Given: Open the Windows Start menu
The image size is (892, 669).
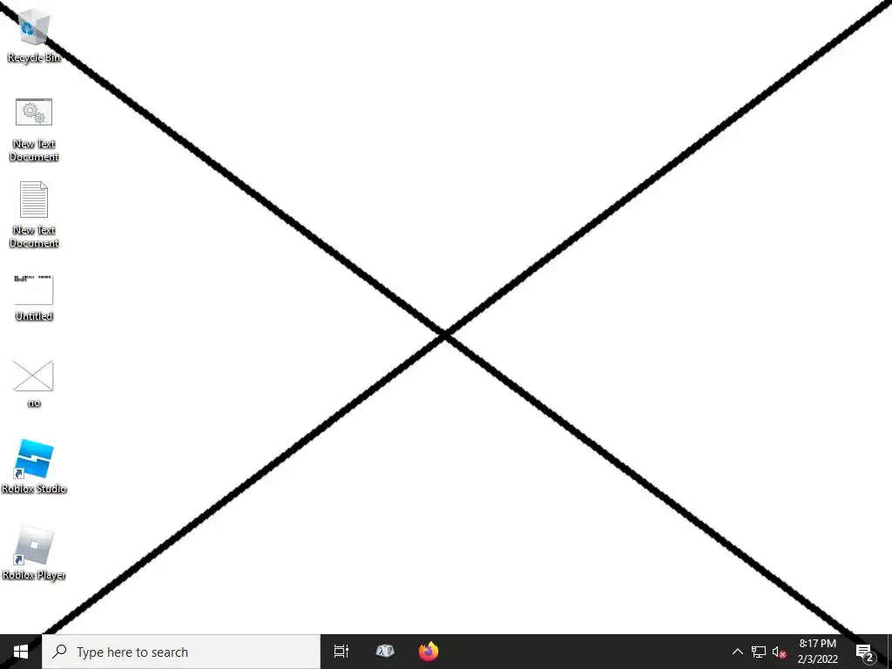Looking at the screenshot, I should (21, 652).
